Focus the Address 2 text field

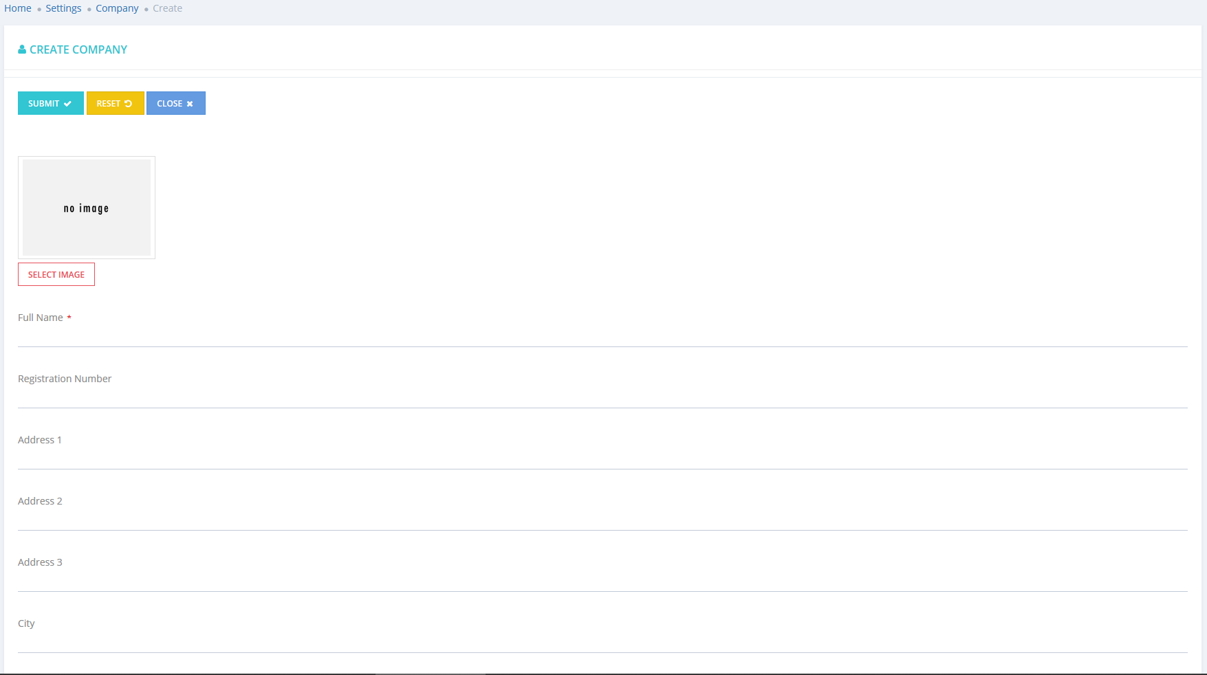(x=602, y=520)
